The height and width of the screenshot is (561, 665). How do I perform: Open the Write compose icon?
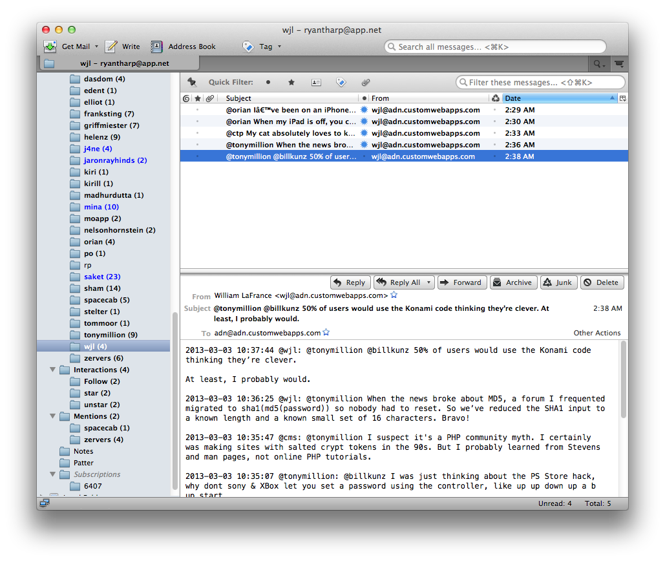[x=111, y=47]
